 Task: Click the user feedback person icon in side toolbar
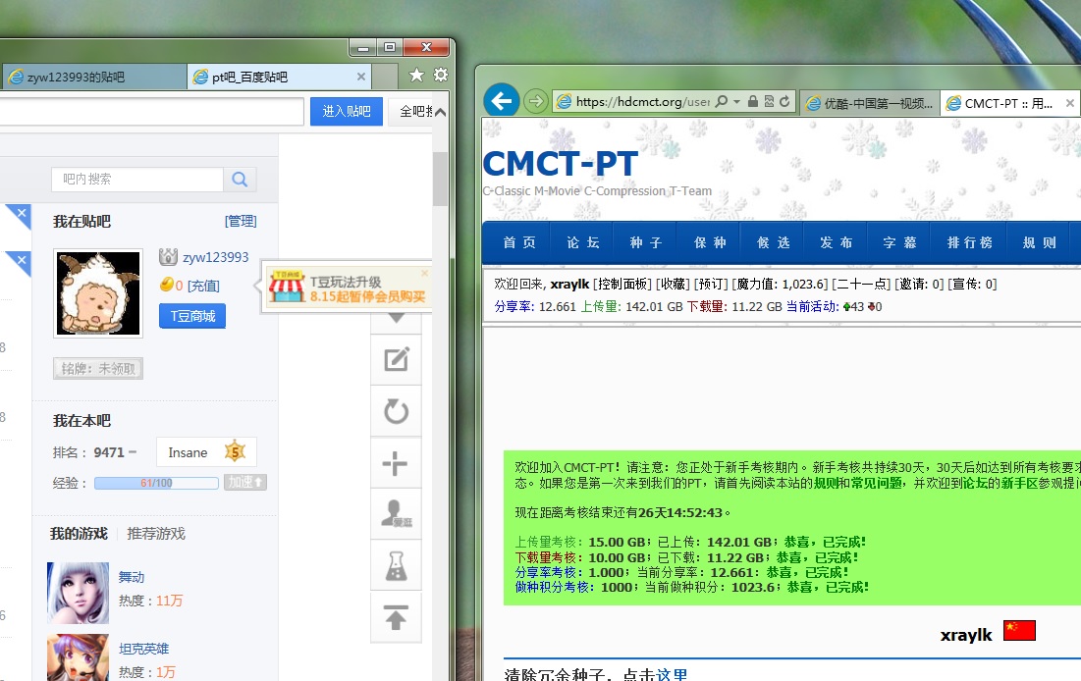pyautogui.click(x=397, y=514)
